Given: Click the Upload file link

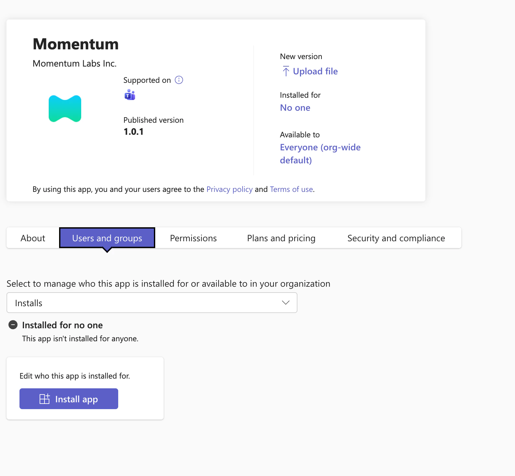Looking at the screenshot, I should (315, 71).
